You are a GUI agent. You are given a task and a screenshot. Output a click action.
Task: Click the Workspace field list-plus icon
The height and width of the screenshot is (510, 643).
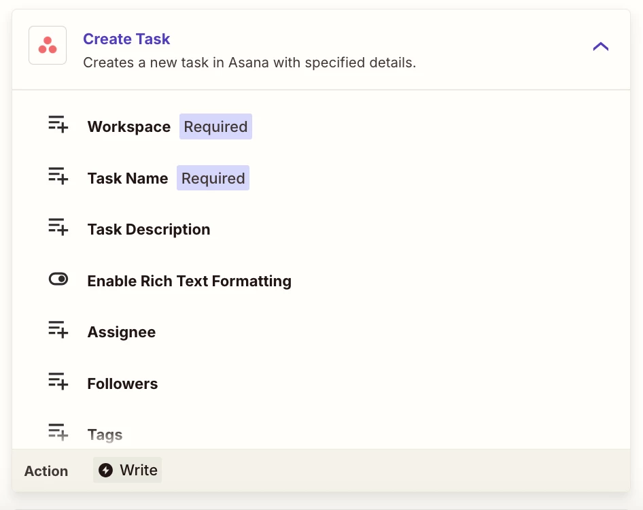pos(58,124)
